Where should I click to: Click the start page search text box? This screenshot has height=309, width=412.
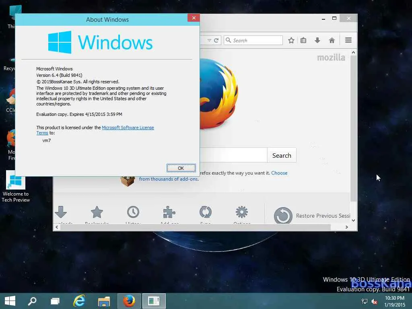tap(233, 155)
